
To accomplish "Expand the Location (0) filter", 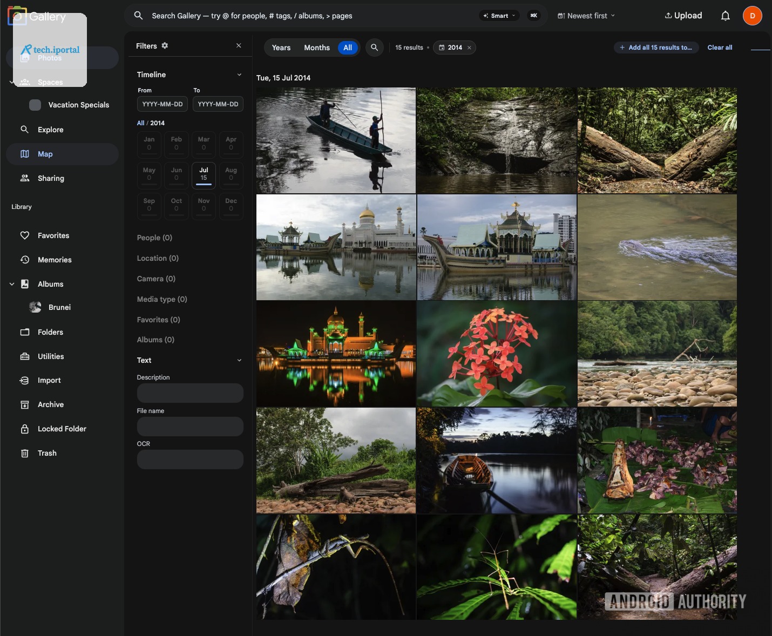I will coord(158,258).
